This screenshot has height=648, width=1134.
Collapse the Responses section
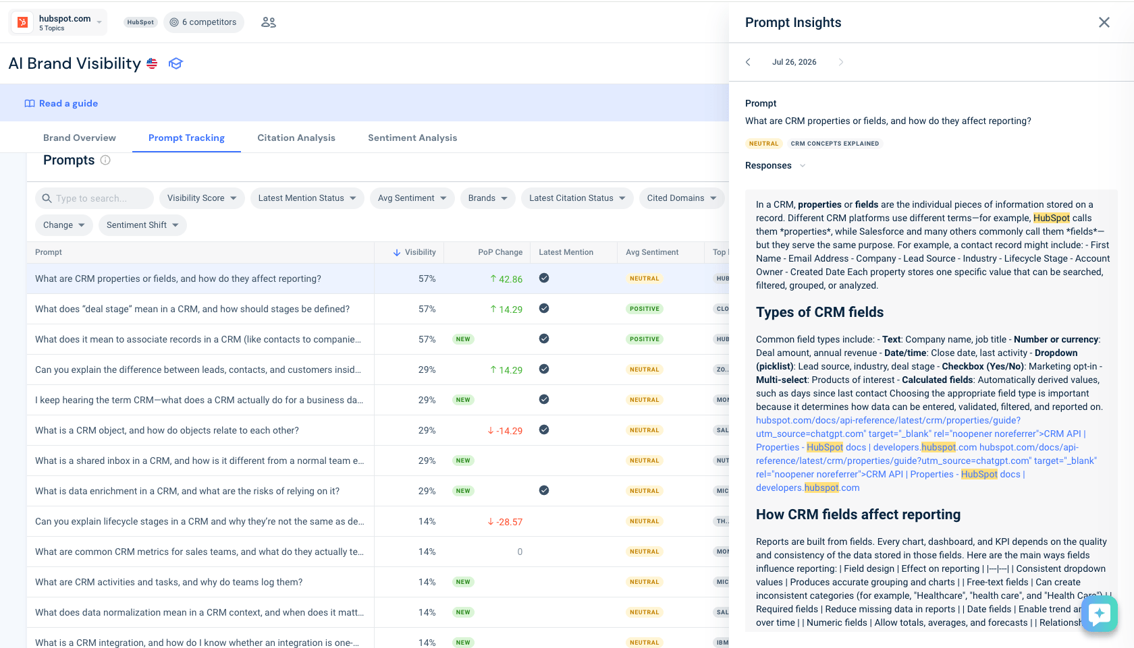(776, 165)
